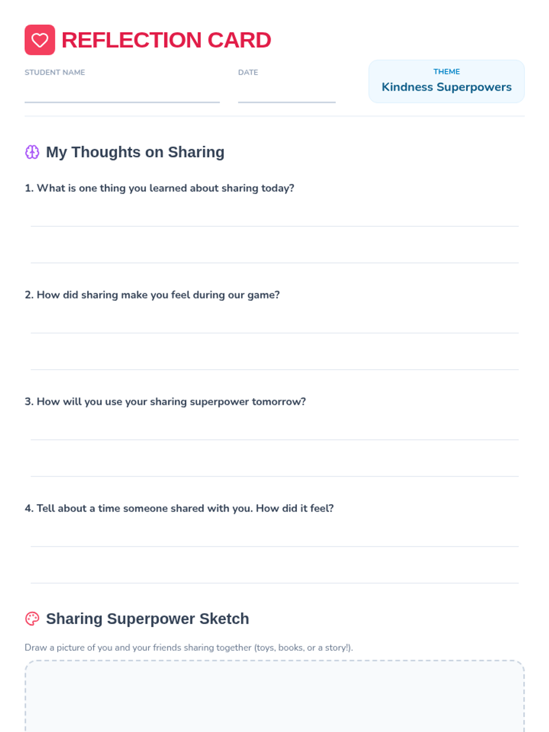Click the Reflection Card title
This screenshot has height=732, width=549.
(x=166, y=40)
